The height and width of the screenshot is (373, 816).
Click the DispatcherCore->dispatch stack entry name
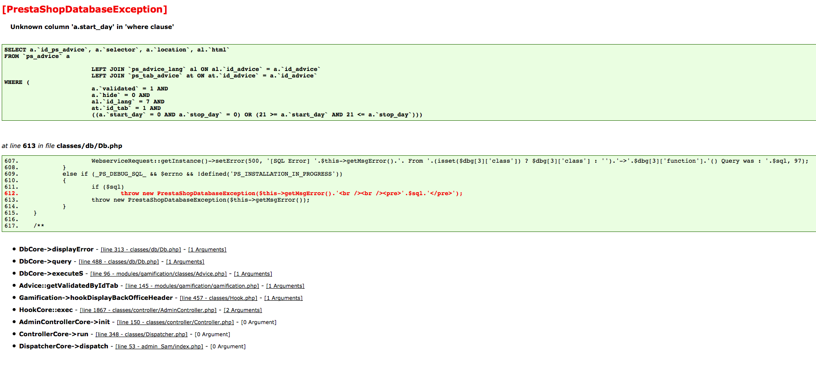coord(64,346)
